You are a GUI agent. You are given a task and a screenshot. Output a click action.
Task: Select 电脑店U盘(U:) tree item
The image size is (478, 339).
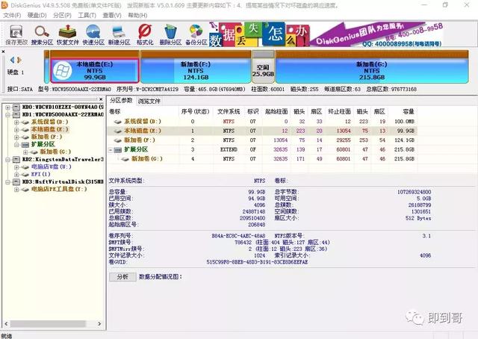point(52,167)
